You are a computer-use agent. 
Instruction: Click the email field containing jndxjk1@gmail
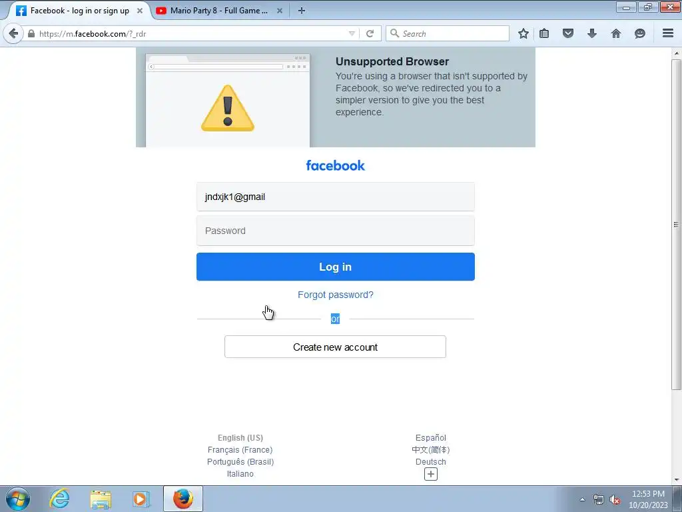pos(336,197)
